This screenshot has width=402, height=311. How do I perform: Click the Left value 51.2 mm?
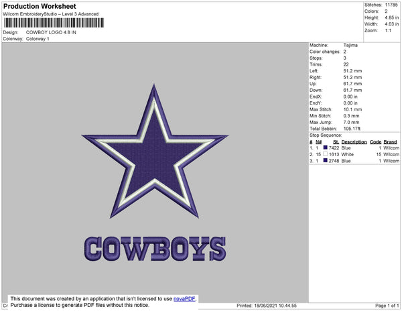coord(353,71)
